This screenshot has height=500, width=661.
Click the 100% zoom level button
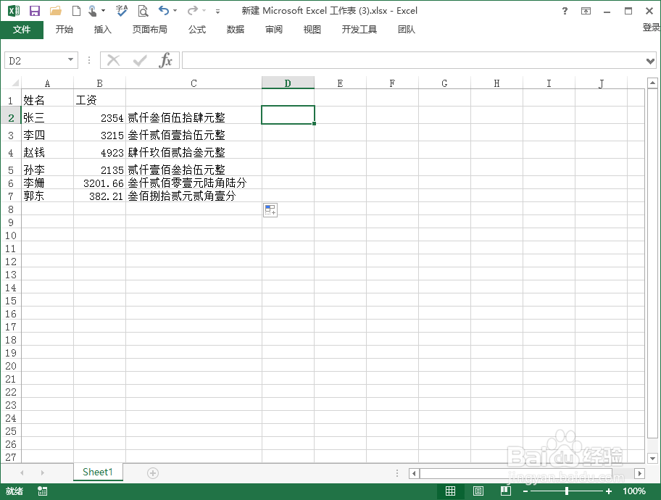click(x=634, y=491)
